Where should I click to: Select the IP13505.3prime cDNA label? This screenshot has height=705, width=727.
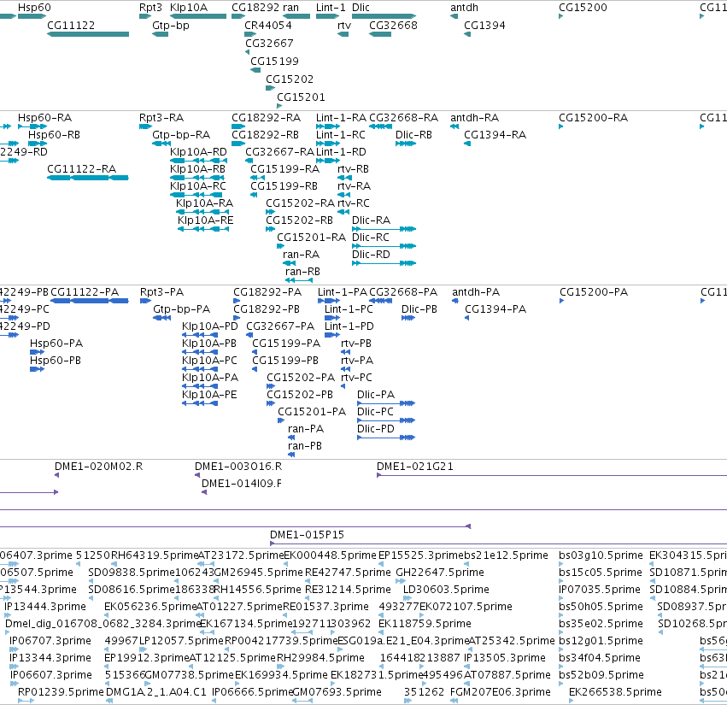coord(504,658)
